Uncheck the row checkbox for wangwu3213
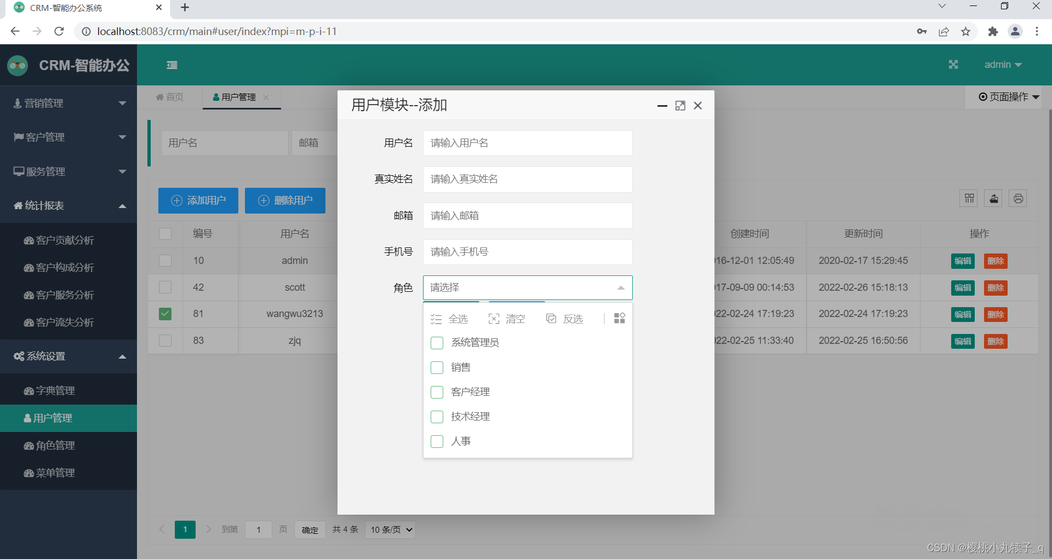 (165, 314)
